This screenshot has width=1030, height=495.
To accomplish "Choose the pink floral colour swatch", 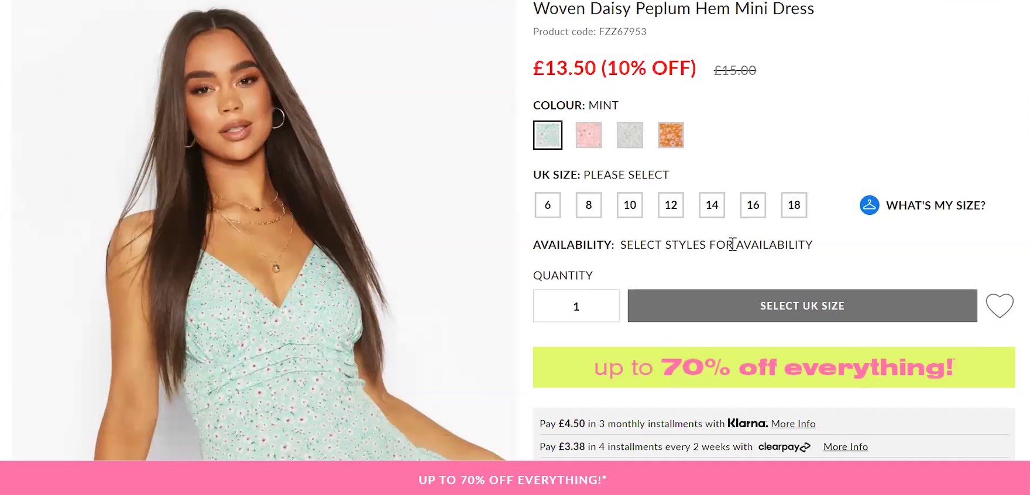I will pyautogui.click(x=589, y=135).
